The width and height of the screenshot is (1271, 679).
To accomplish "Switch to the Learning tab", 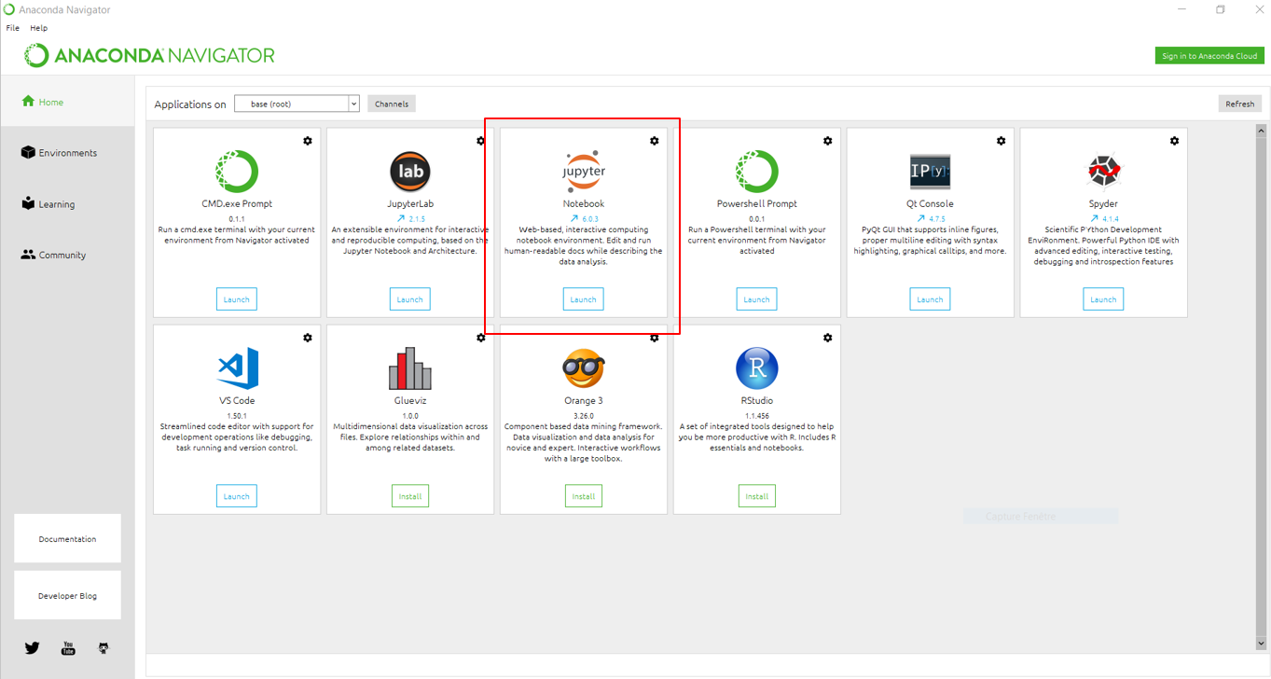I will (67, 204).
